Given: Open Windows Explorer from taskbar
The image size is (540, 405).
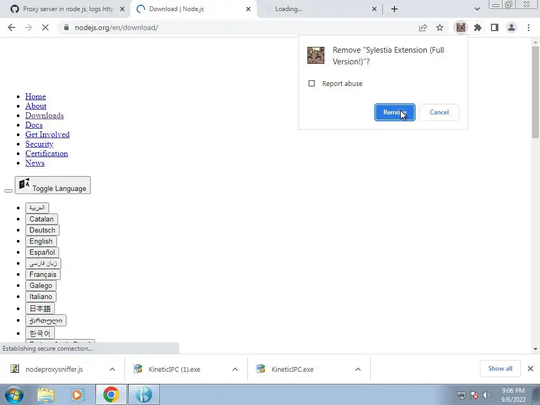Looking at the screenshot, I should (x=46, y=394).
